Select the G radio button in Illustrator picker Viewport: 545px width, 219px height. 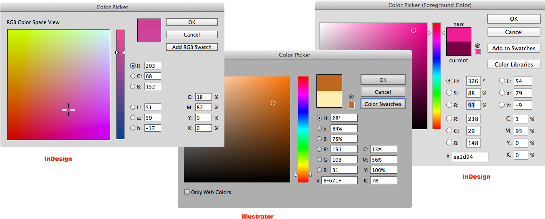click(319, 160)
